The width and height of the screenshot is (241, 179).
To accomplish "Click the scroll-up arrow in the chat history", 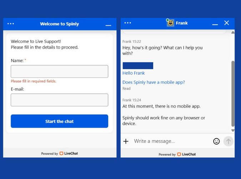I will tap(233, 33).
